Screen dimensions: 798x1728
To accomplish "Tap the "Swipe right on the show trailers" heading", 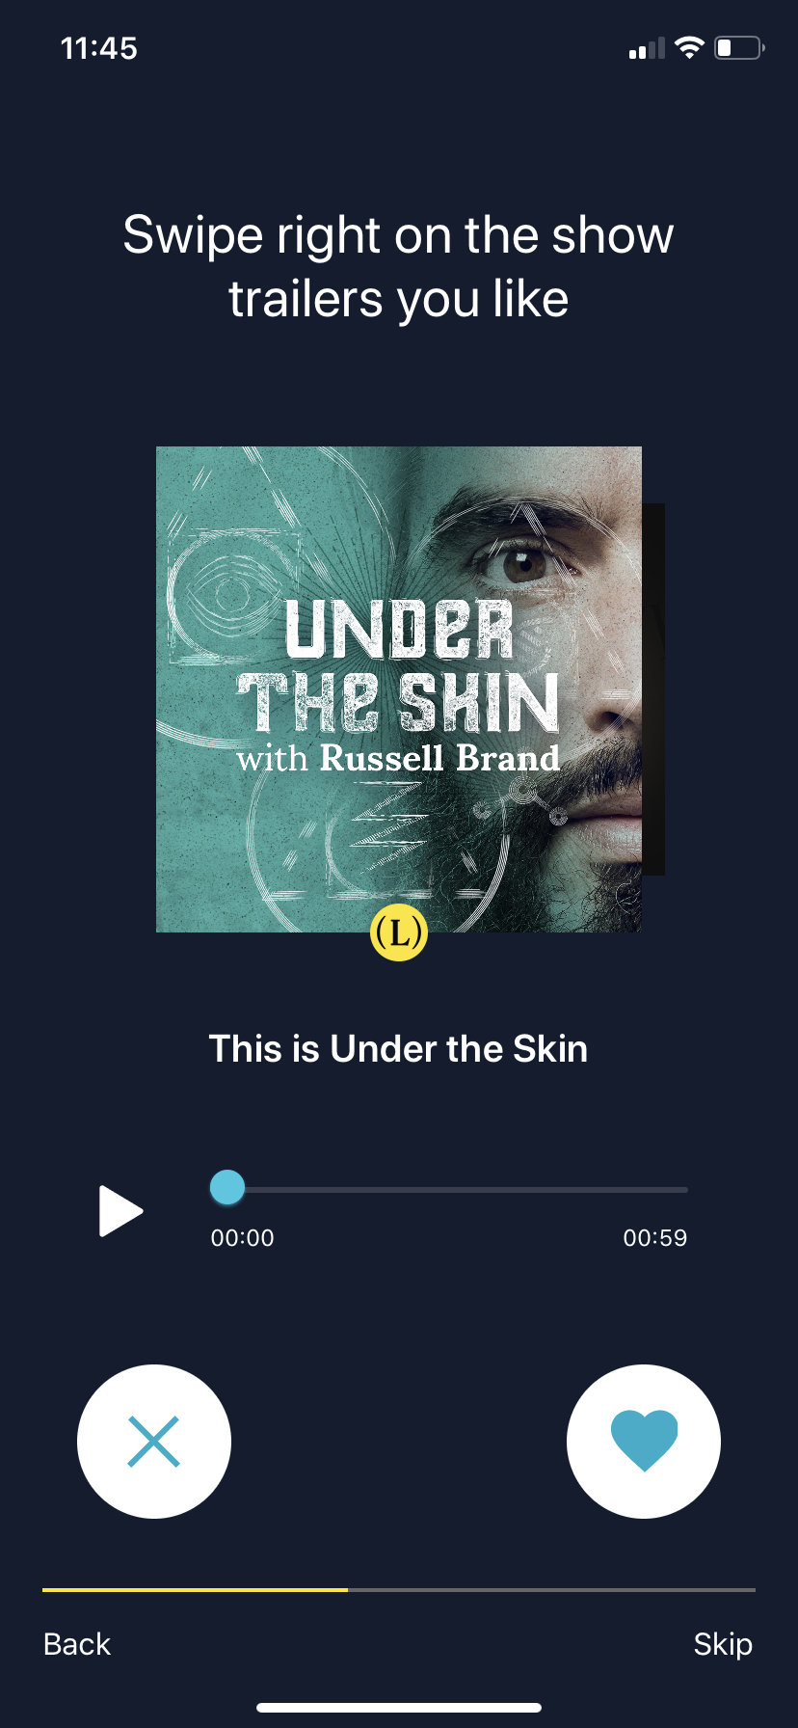I will click(x=398, y=266).
